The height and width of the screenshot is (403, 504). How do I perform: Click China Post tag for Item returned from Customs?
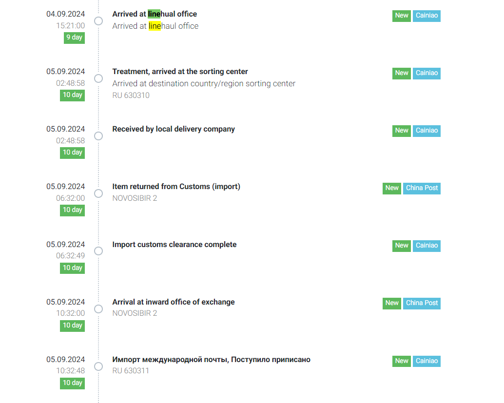(x=422, y=188)
